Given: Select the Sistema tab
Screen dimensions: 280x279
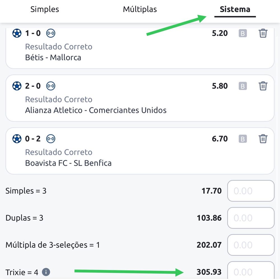Looking at the screenshot, I should 235,10.
